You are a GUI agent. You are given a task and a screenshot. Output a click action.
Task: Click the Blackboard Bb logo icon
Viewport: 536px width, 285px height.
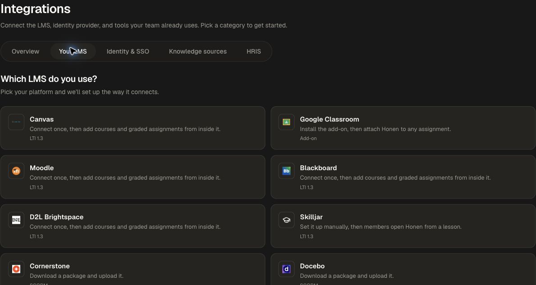pos(286,171)
